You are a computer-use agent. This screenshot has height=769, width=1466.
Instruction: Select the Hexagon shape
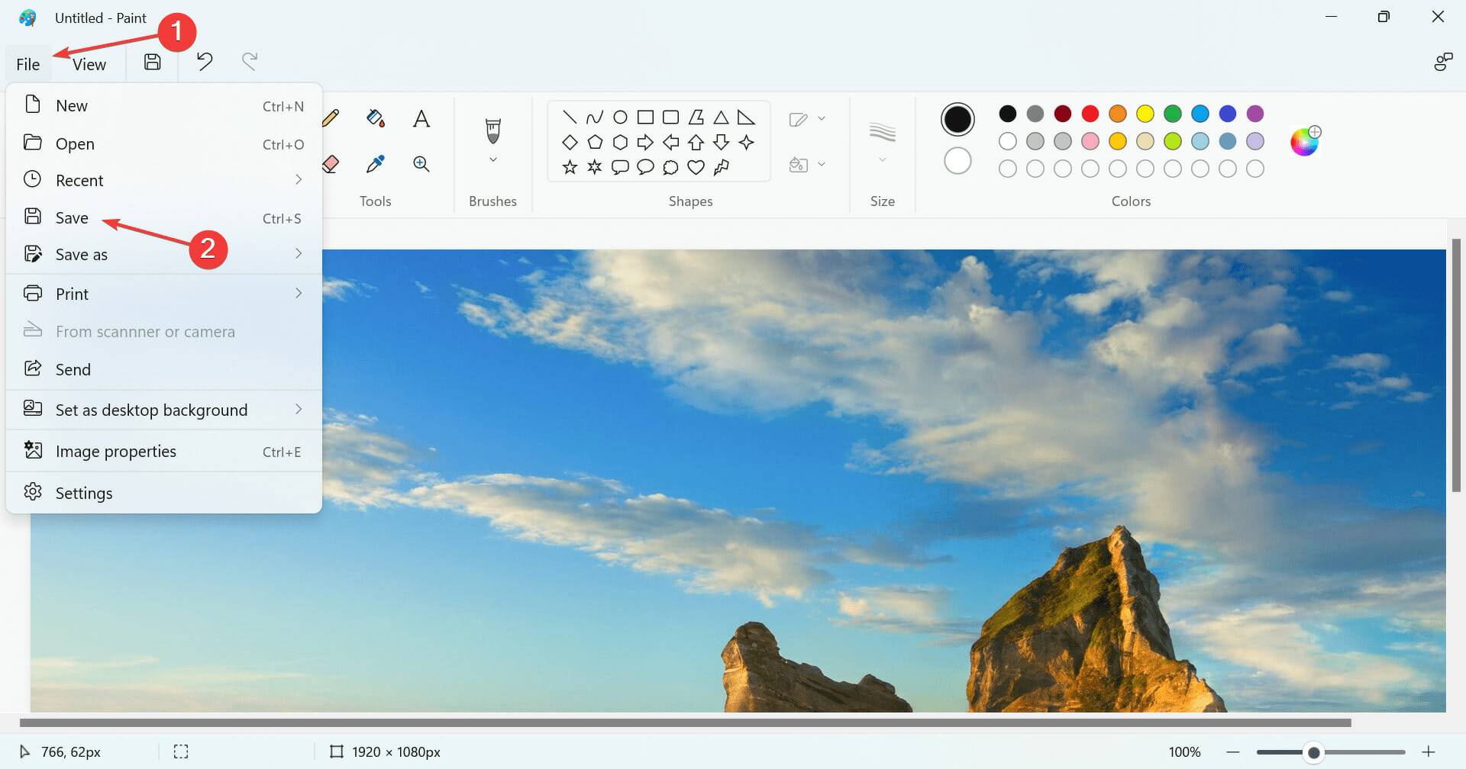[620, 142]
